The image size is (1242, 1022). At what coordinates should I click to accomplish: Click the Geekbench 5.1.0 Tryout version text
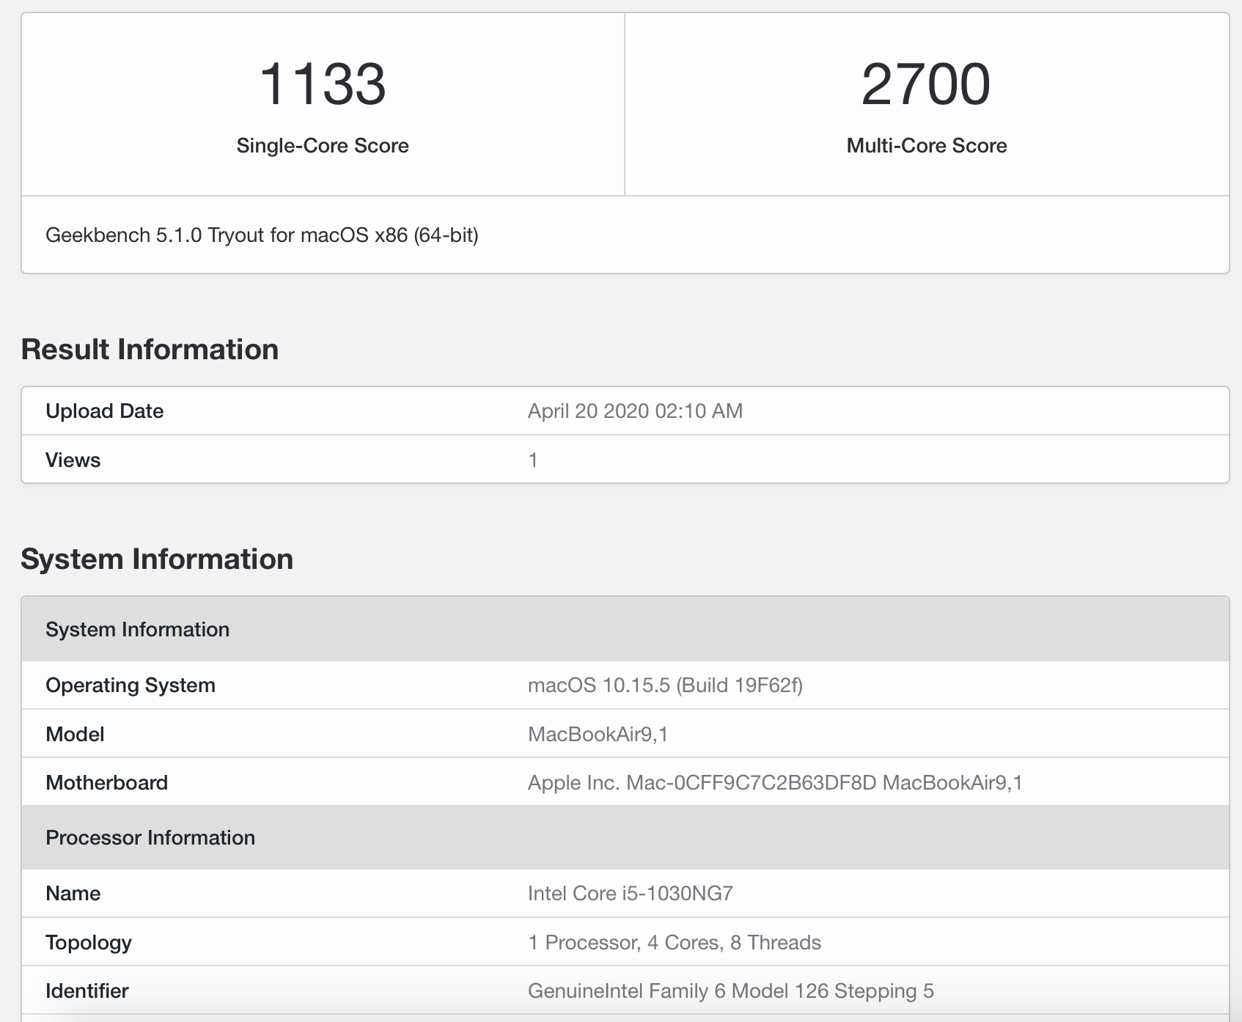(x=262, y=235)
